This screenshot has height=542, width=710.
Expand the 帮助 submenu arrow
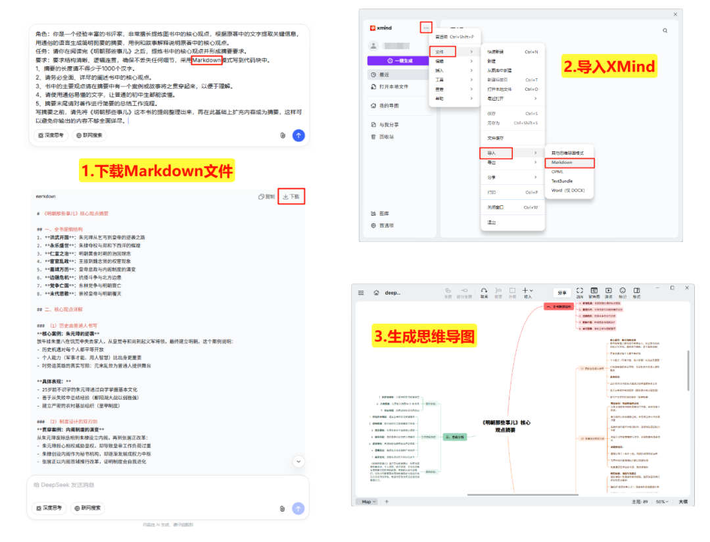pos(471,99)
